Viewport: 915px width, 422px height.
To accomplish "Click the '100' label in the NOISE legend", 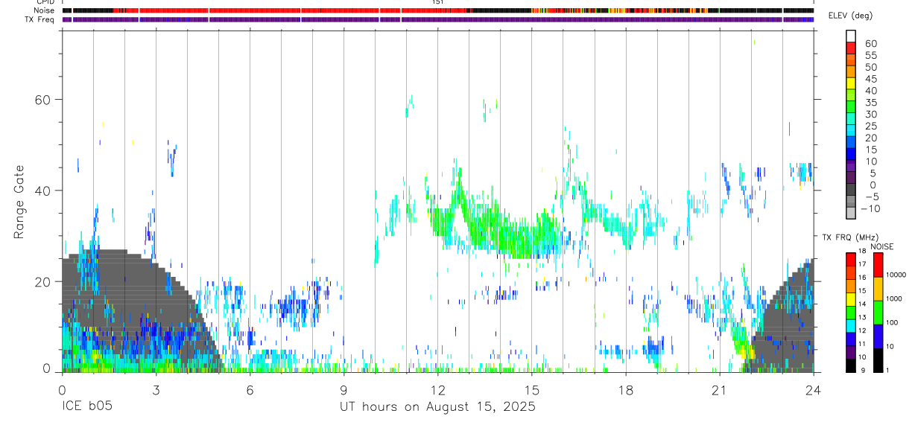I will click(893, 322).
